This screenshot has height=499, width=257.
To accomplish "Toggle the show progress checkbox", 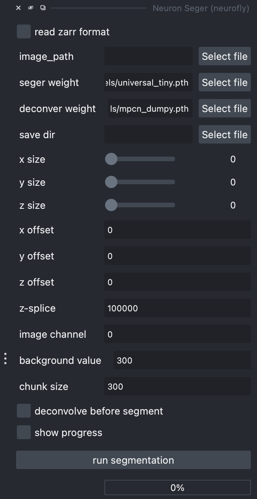I will click(24, 432).
